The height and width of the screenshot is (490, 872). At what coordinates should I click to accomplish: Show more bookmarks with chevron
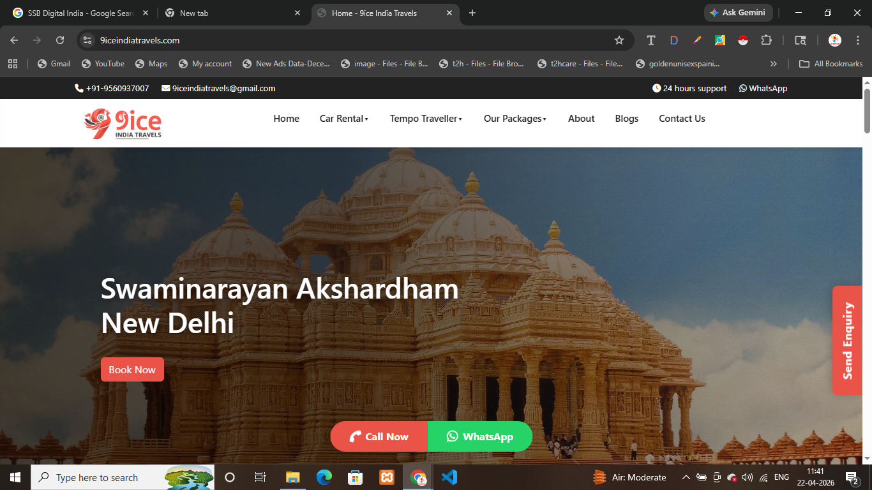click(774, 64)
